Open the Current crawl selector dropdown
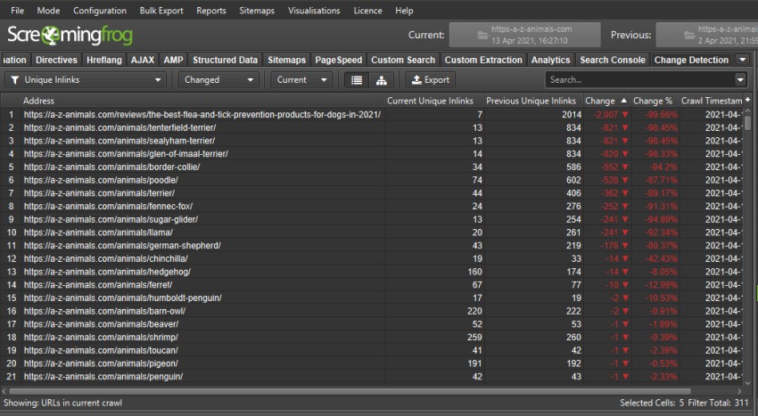Image resolution: width=758 pixels, height=416 pixels. tap(301, 80)
